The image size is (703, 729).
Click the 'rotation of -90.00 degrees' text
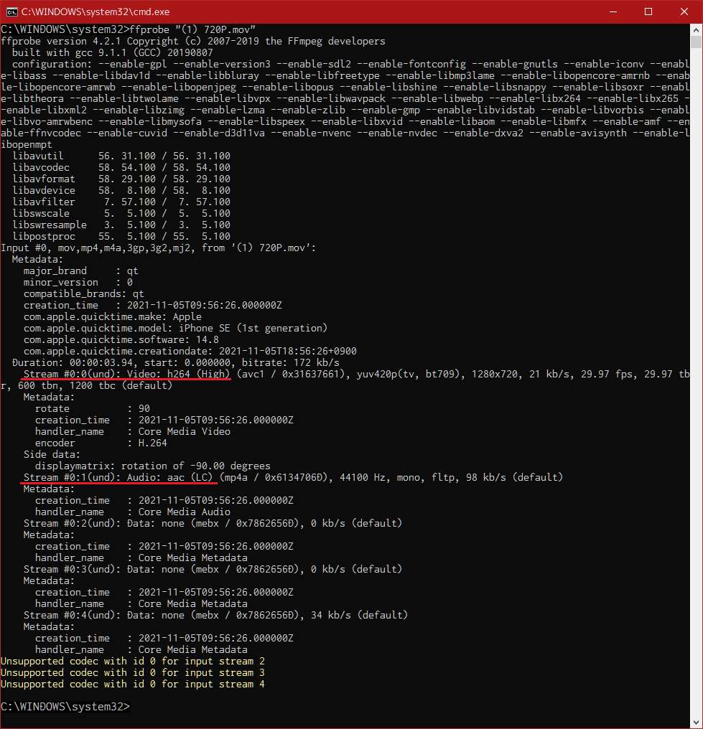point(195,466)
